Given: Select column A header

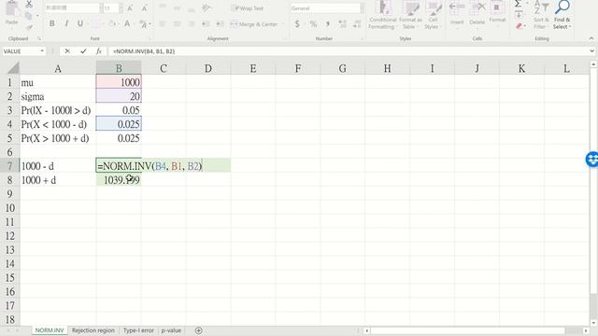Looking at the screenshot, I should [x=58, y=68].
